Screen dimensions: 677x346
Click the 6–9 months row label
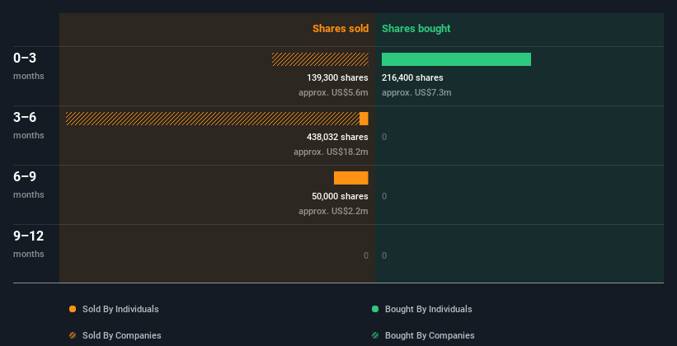29,185
